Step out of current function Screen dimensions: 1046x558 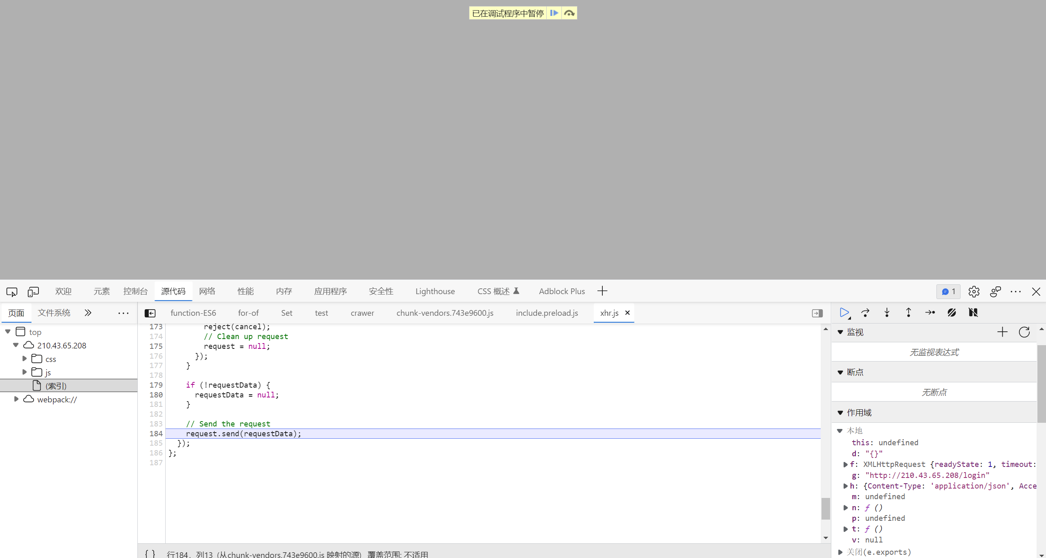pyautogui.click(x=908, y=312)
